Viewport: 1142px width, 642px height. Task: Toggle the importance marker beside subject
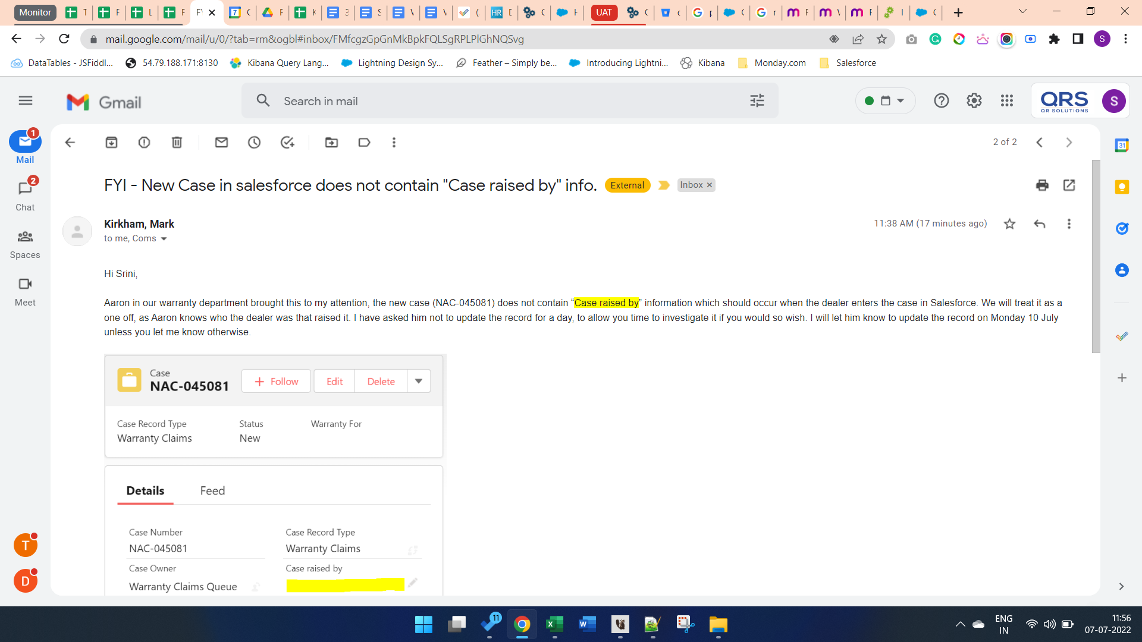(x=664, y=185)
